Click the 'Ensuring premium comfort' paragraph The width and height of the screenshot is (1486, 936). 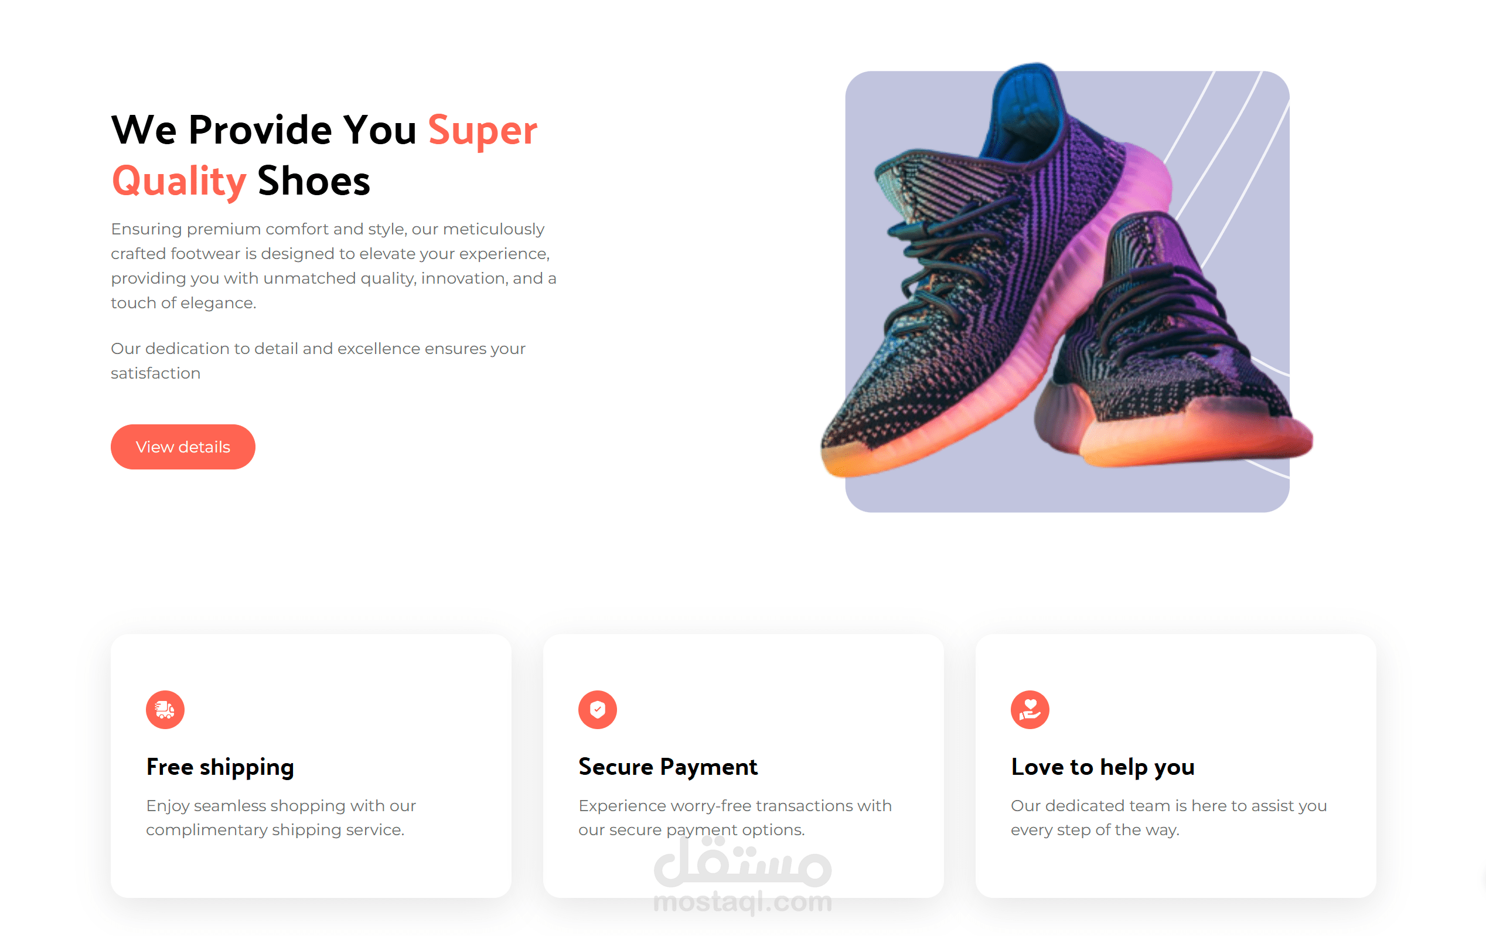point(334,266)
